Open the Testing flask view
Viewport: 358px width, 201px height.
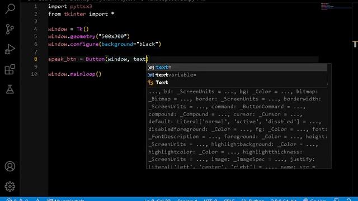coord(10,89)
